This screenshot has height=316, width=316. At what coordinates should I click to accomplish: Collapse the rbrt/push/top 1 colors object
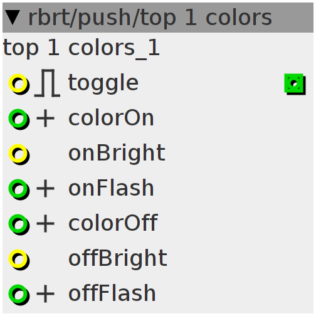coord(13,18)
